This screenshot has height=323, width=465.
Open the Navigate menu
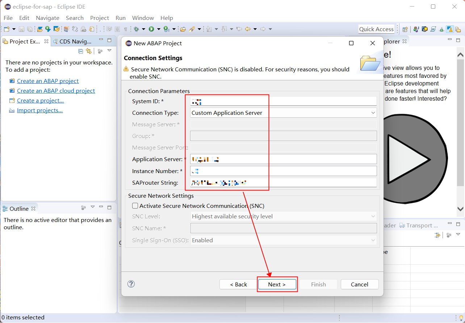47,18
